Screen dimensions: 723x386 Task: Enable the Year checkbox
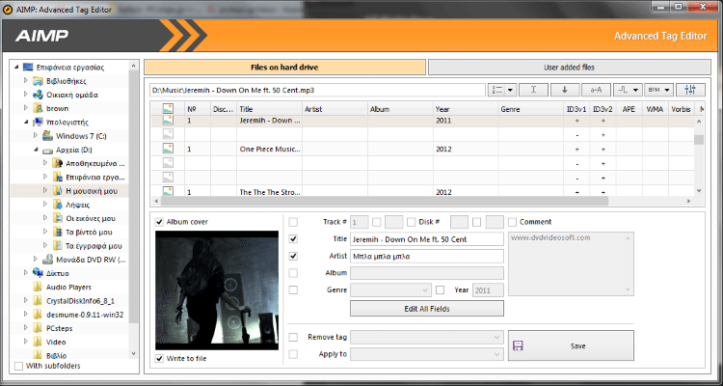pyautogui.click(x=440, y=289)
